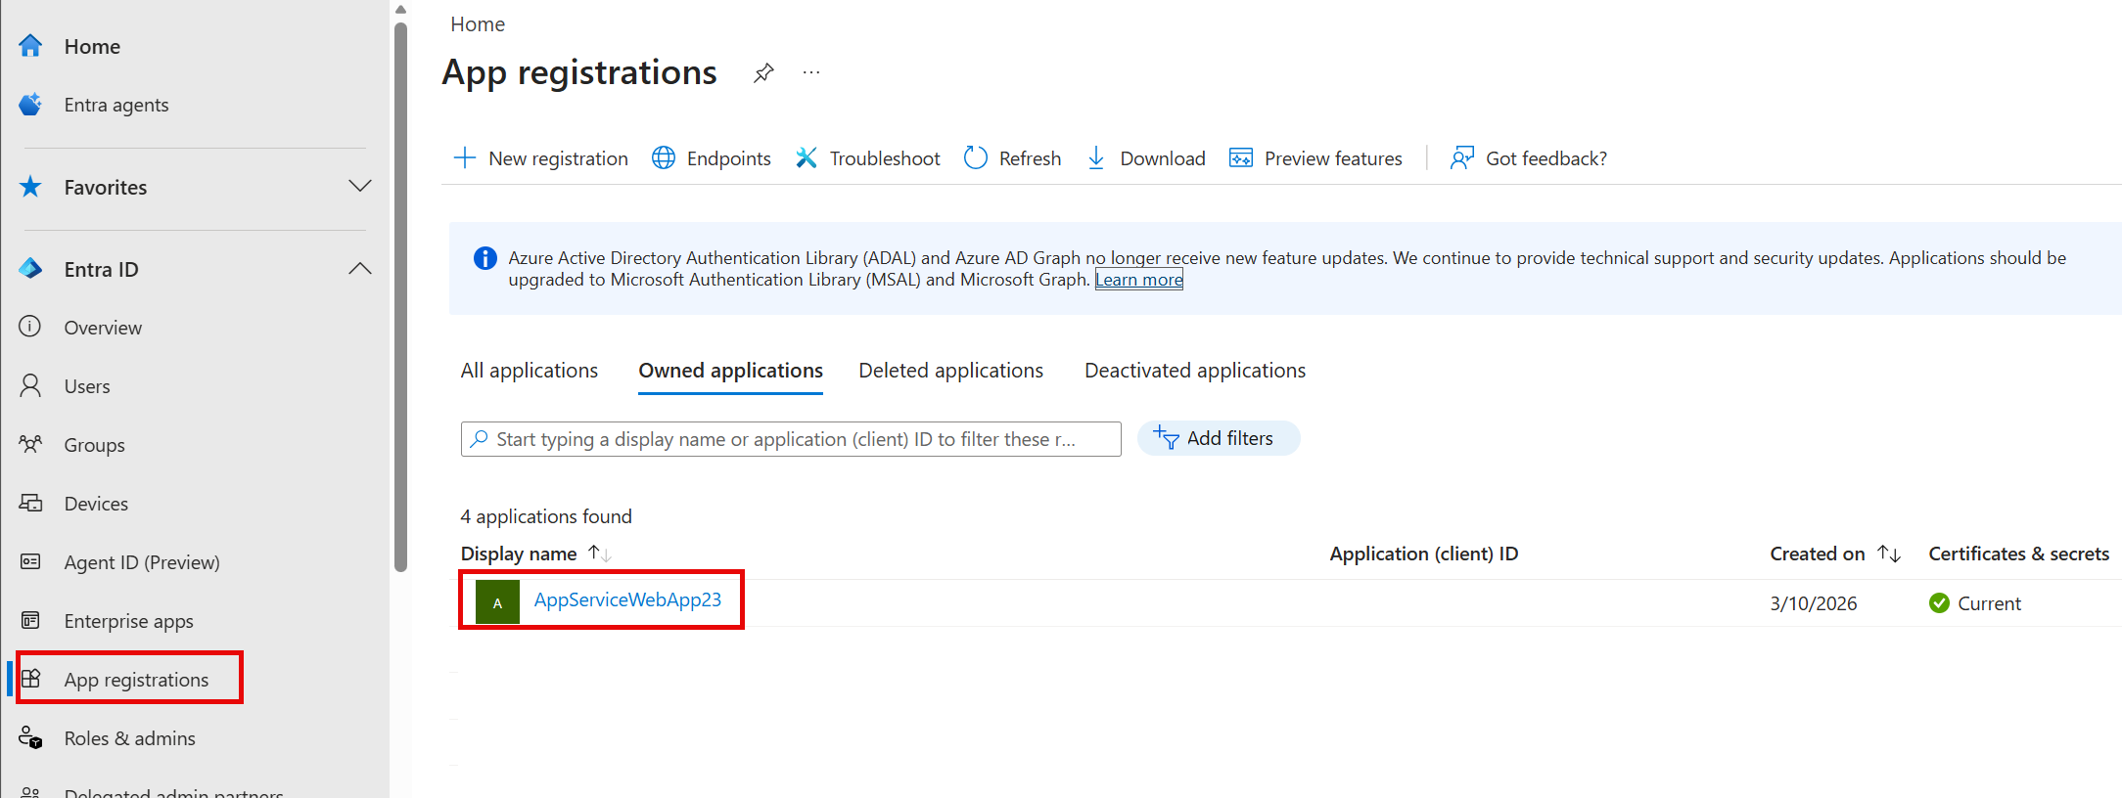The width and height of the screenshot is (2122, 798).
Task: Click the Users person icon
Action: point(30,385)
